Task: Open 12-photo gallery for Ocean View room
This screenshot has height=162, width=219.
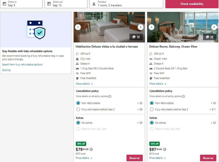Action: [209, 37]
